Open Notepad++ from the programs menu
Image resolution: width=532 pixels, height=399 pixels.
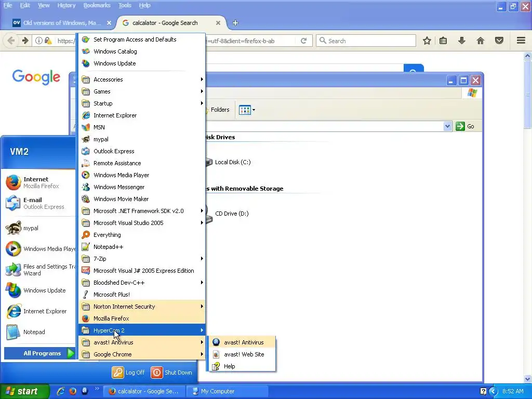point(142,247)
